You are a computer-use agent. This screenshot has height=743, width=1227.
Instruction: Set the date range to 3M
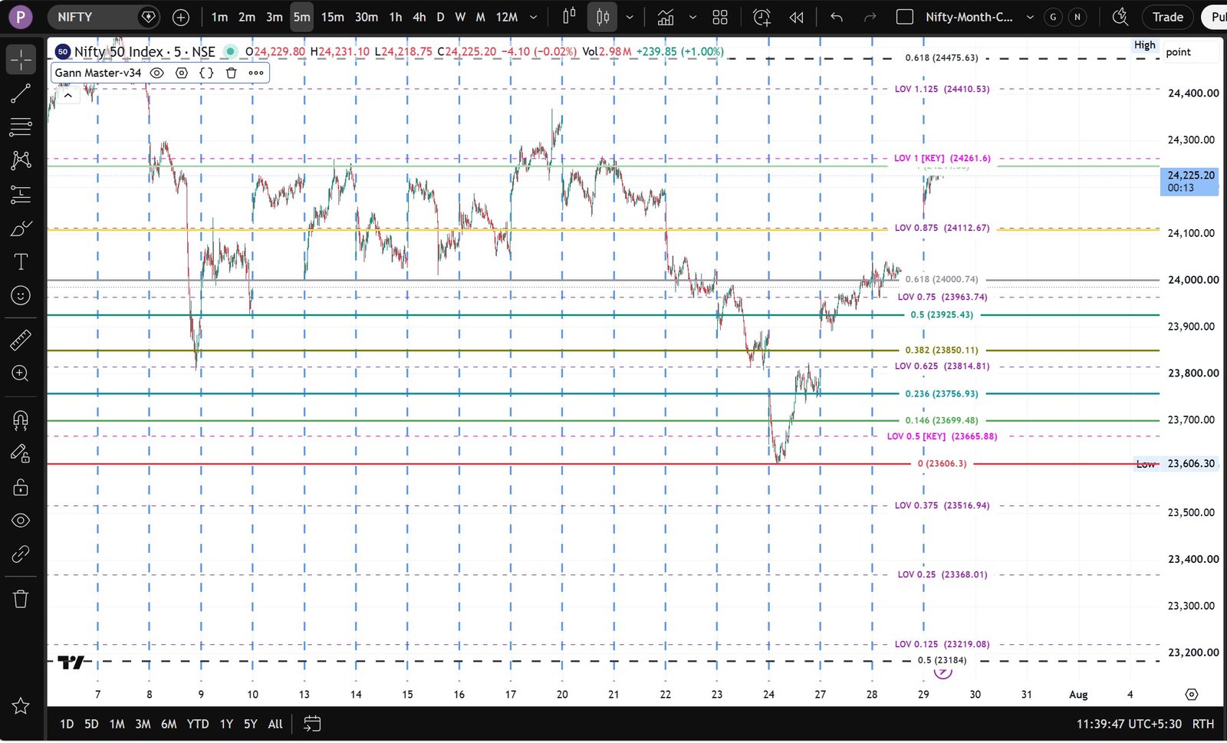[x=143, y=724]
